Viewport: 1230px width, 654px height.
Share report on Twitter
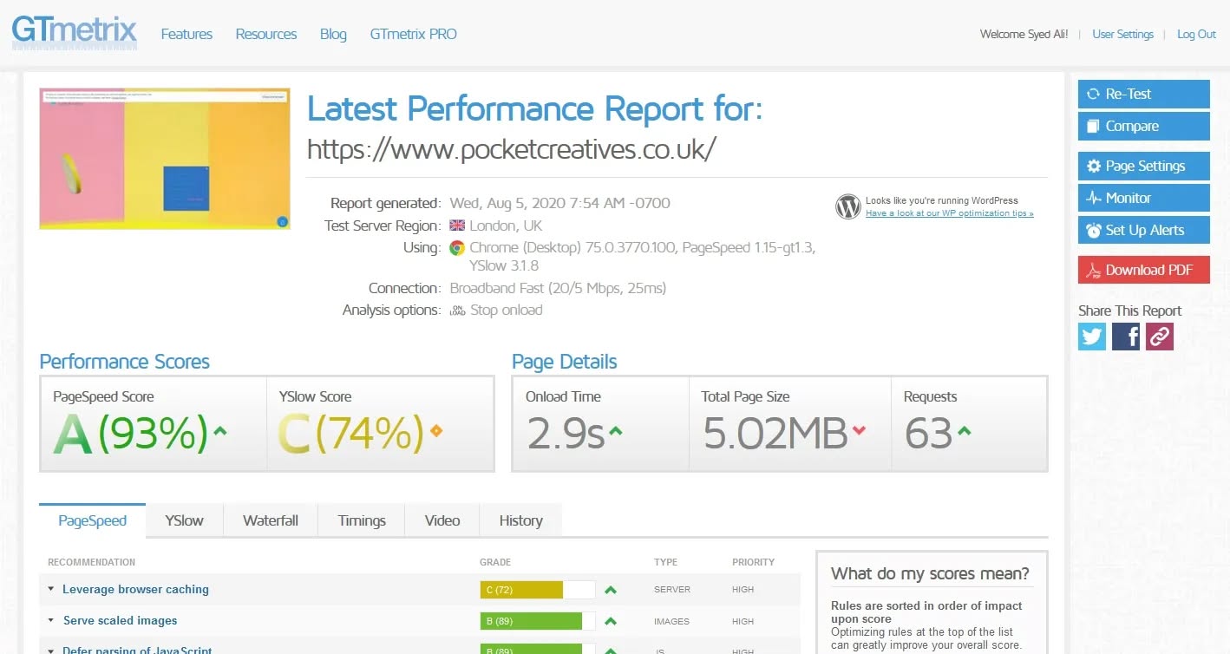pyautogui.click(x=1092, y=337)
